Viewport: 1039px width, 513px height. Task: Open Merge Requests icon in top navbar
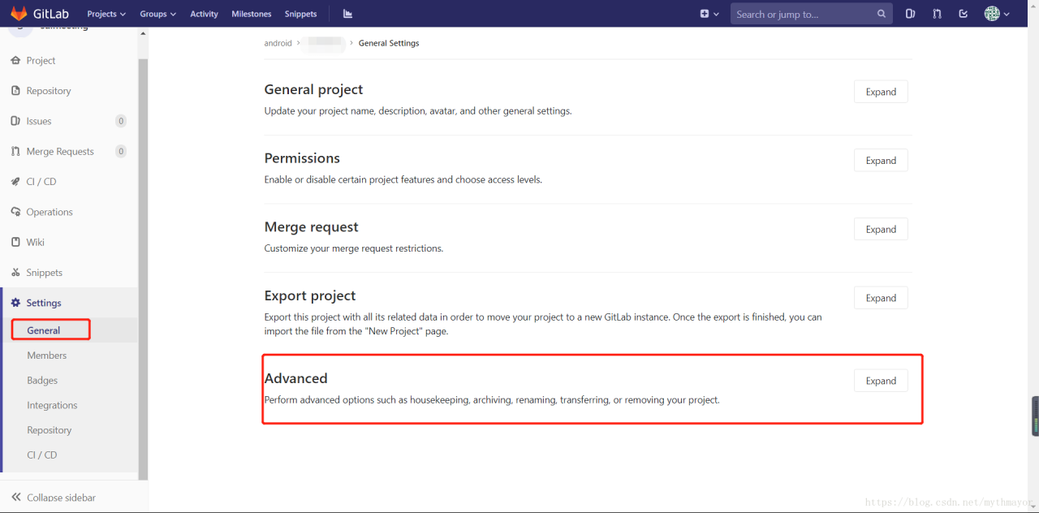937,14
